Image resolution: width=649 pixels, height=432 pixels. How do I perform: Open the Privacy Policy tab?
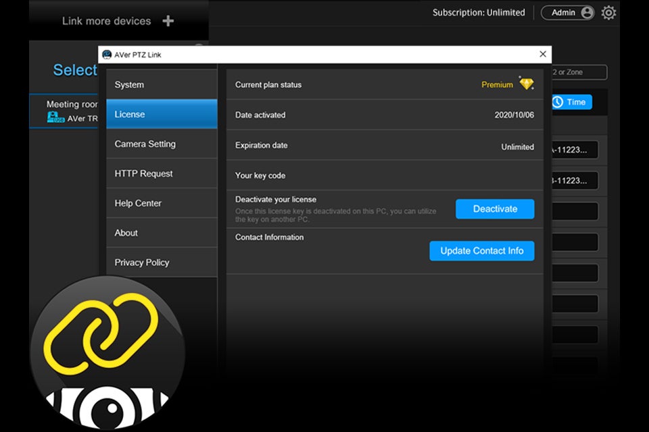coord(162,263)
